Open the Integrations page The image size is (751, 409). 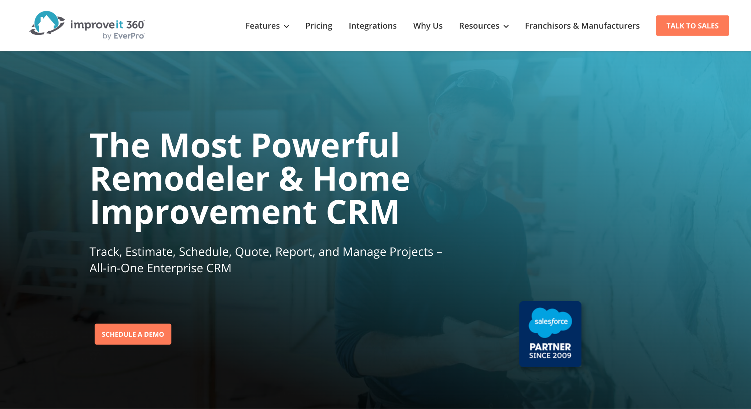(373, 26)
